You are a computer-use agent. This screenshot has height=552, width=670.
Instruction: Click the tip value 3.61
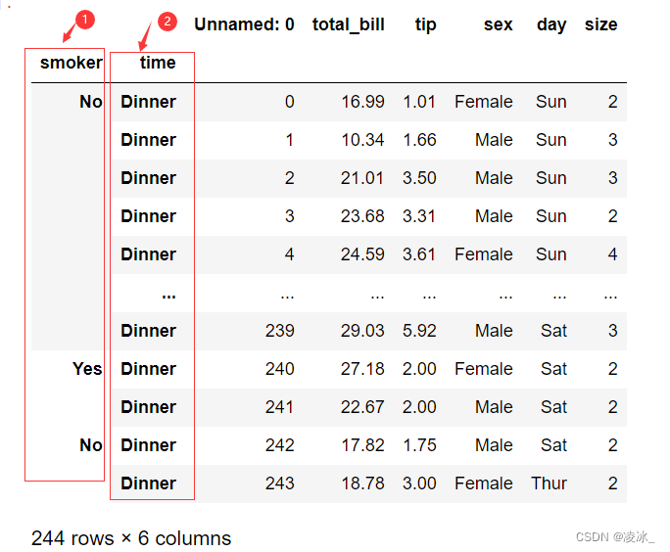click(x=419, y=254)
